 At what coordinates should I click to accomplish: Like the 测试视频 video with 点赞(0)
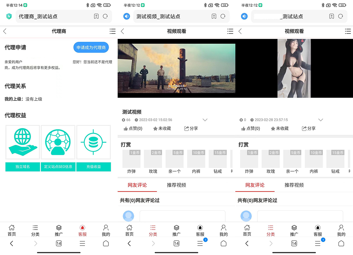(x=133, y=128)
